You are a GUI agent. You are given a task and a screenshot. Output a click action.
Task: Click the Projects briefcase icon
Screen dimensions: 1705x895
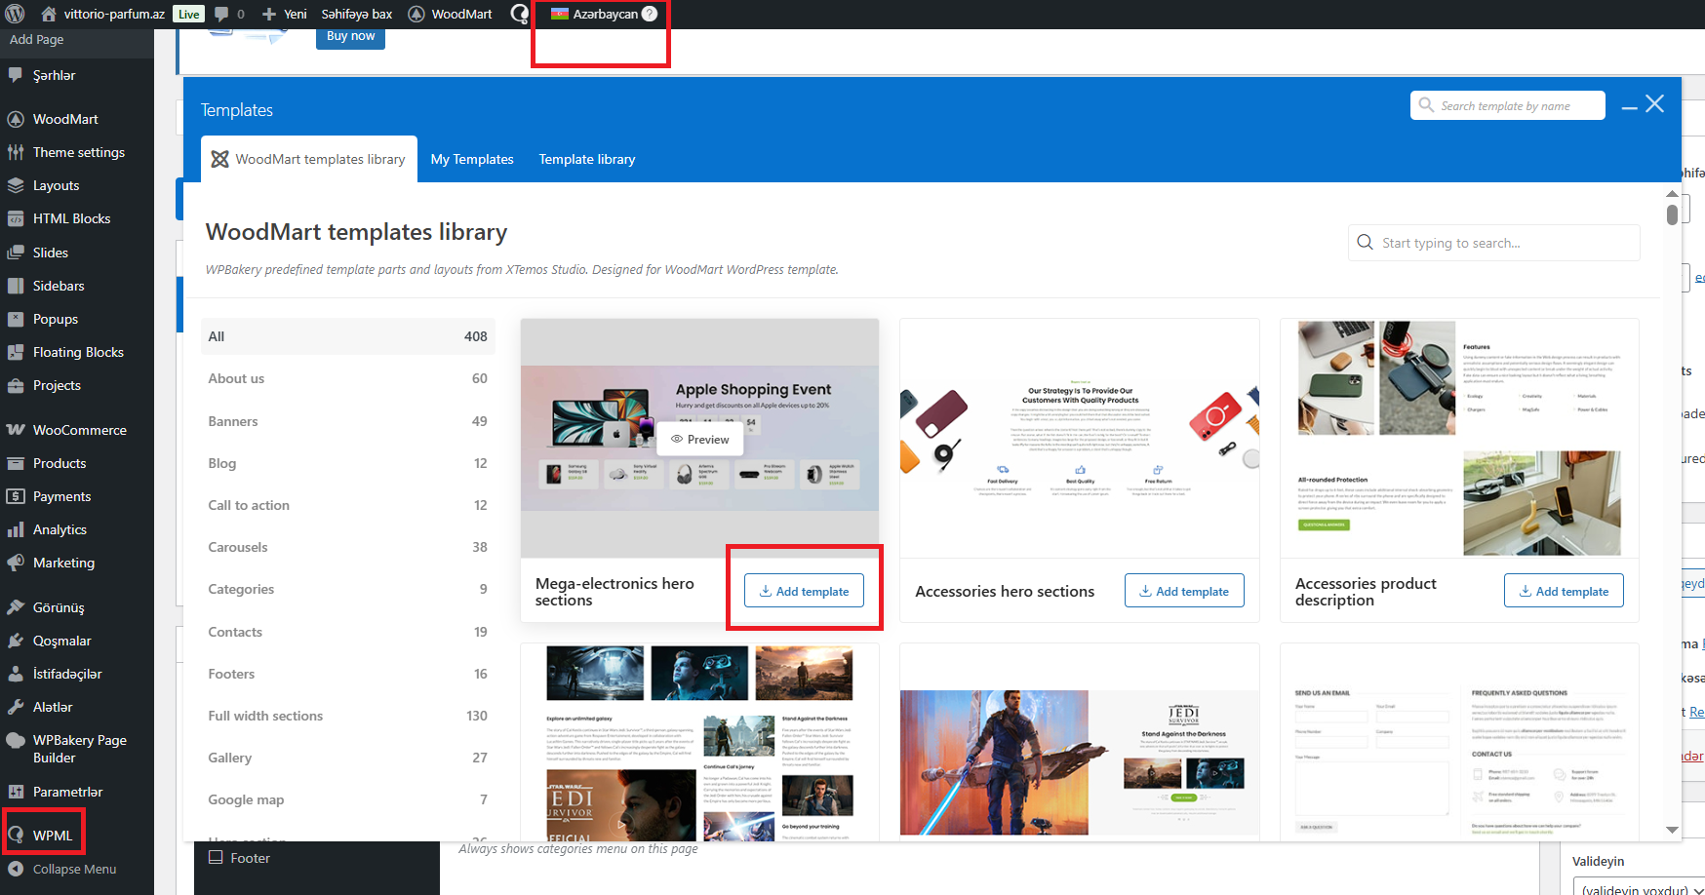[16, 385]
